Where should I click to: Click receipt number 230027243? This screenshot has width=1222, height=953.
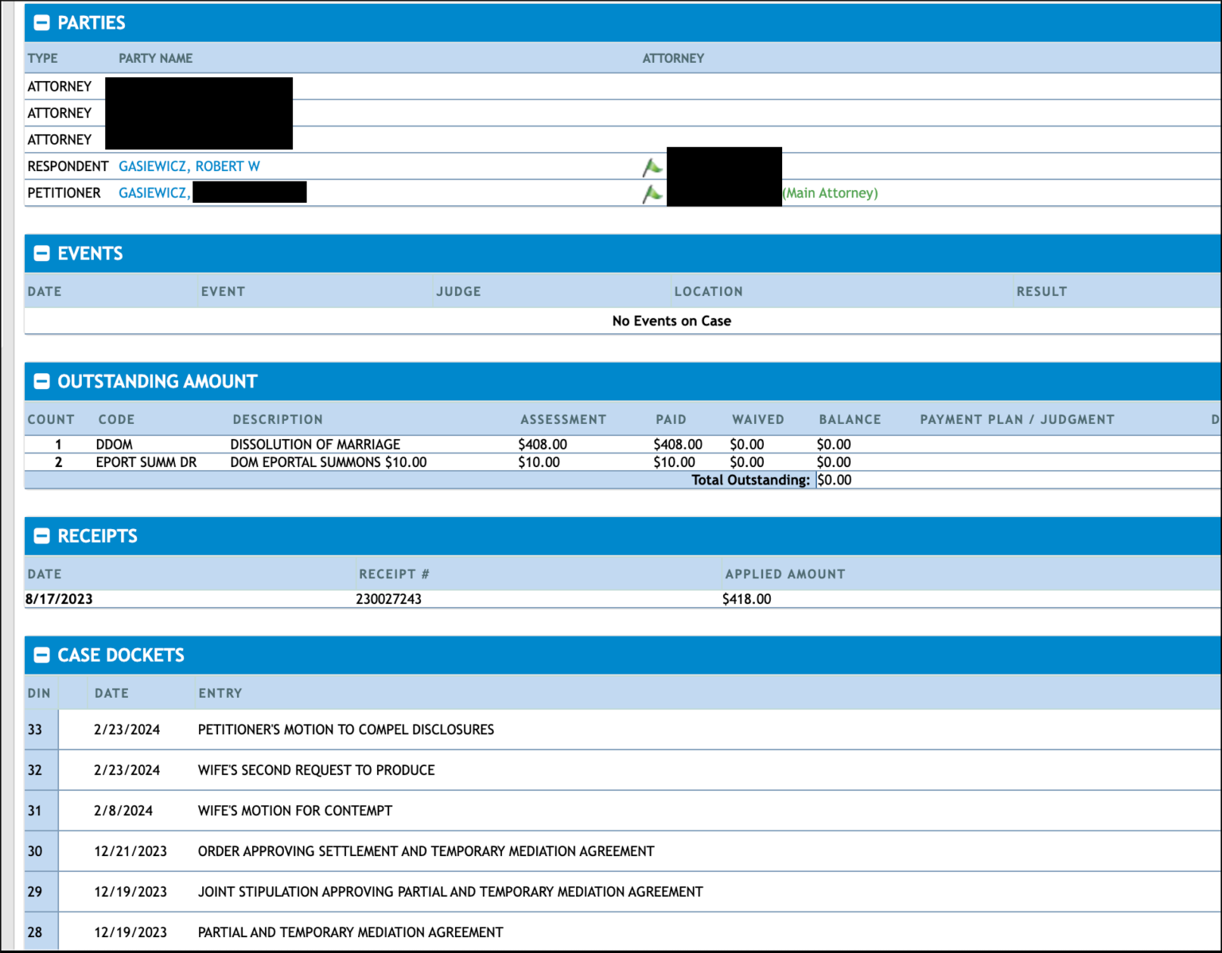389,599
